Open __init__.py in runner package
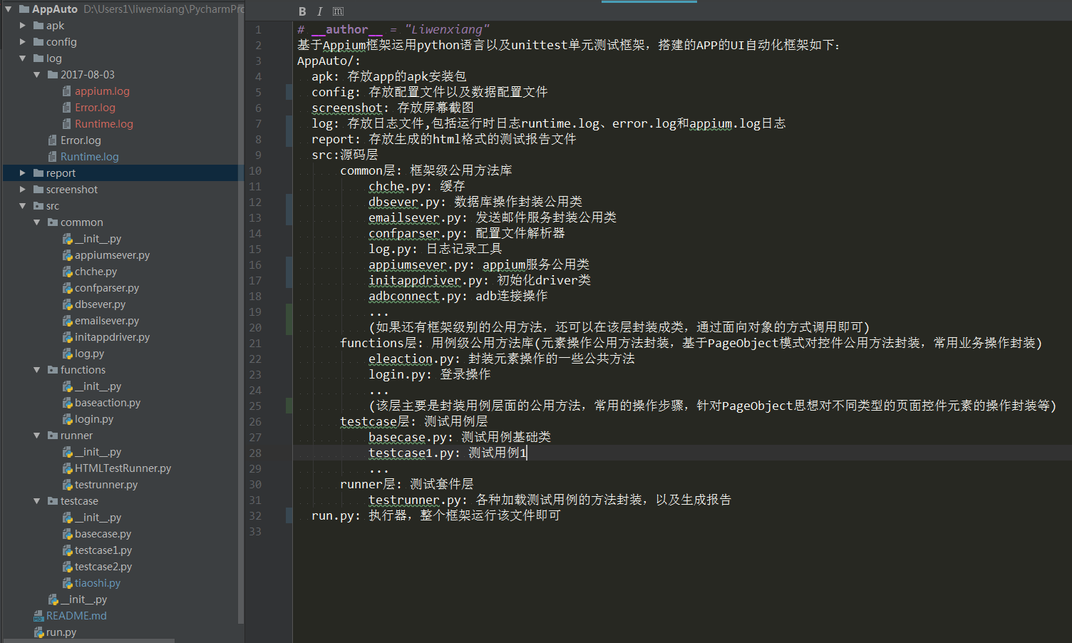This screenshot has height=643, width=1072. [98, 452]
